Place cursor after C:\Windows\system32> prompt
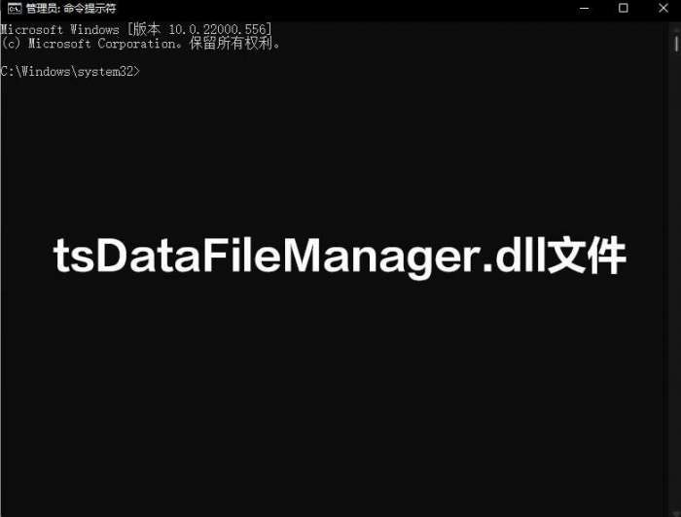The height and width of the screenshot is (517, 681). pos(143,71)
